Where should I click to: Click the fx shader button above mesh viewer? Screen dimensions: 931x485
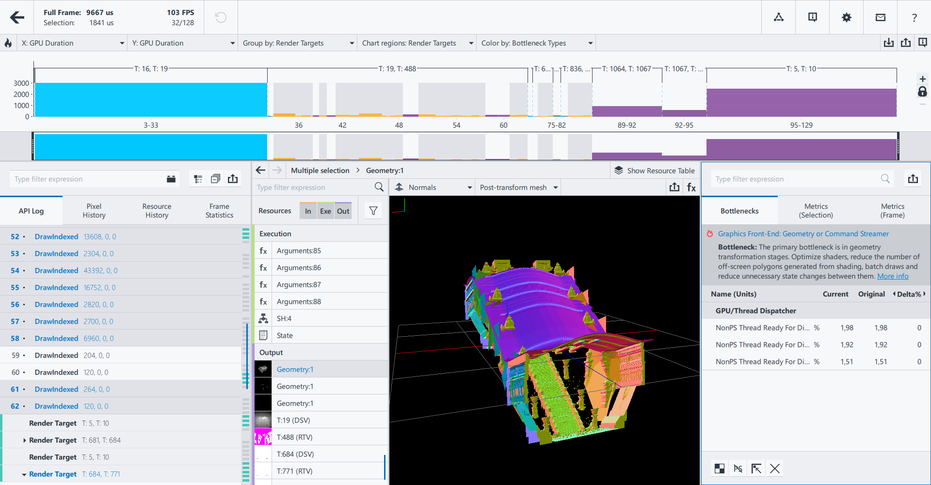click(x=691, y=188)
